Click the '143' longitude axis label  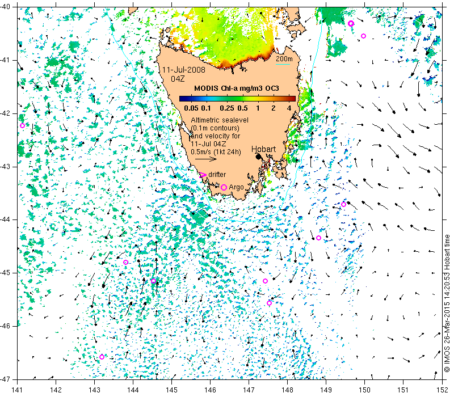click(94, 390)
